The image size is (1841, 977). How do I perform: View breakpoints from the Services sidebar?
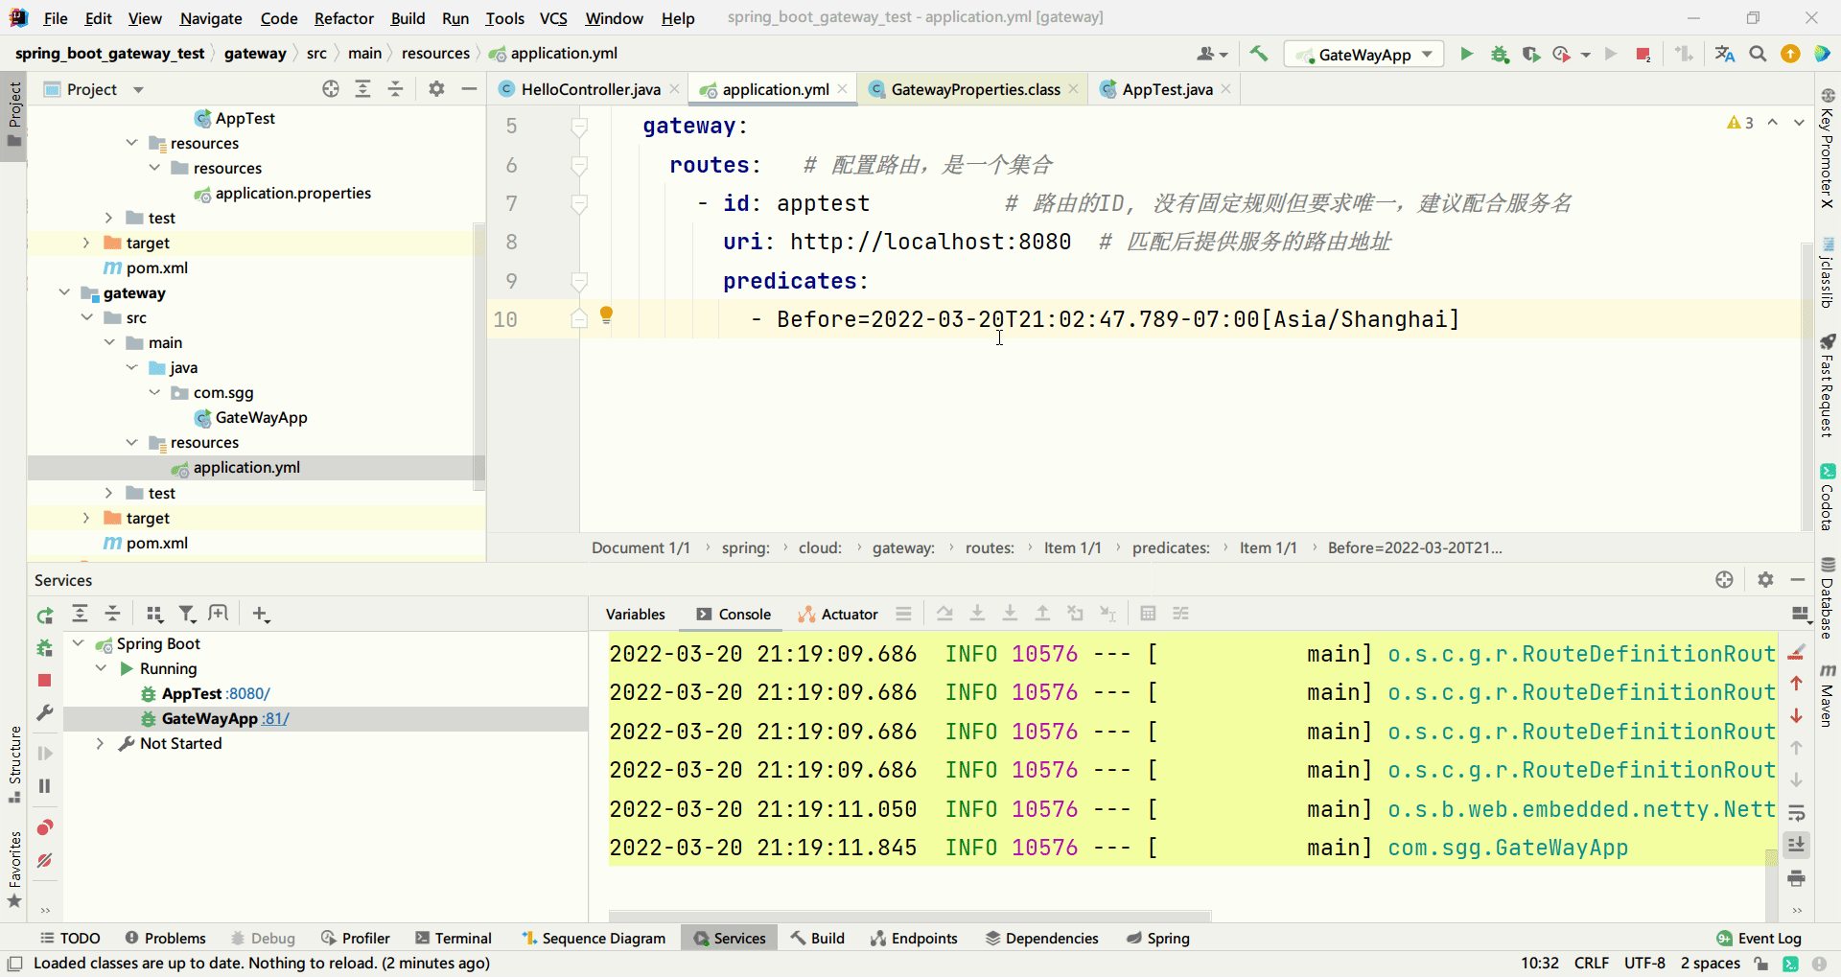click(x=44, y=827)
